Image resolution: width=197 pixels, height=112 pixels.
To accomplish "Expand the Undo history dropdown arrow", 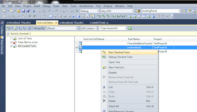I will point(53,11).
